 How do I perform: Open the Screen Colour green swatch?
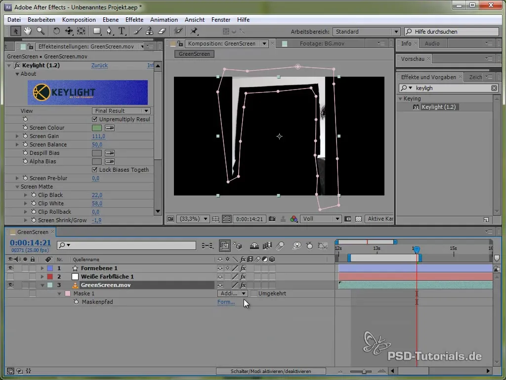[97, 128]
